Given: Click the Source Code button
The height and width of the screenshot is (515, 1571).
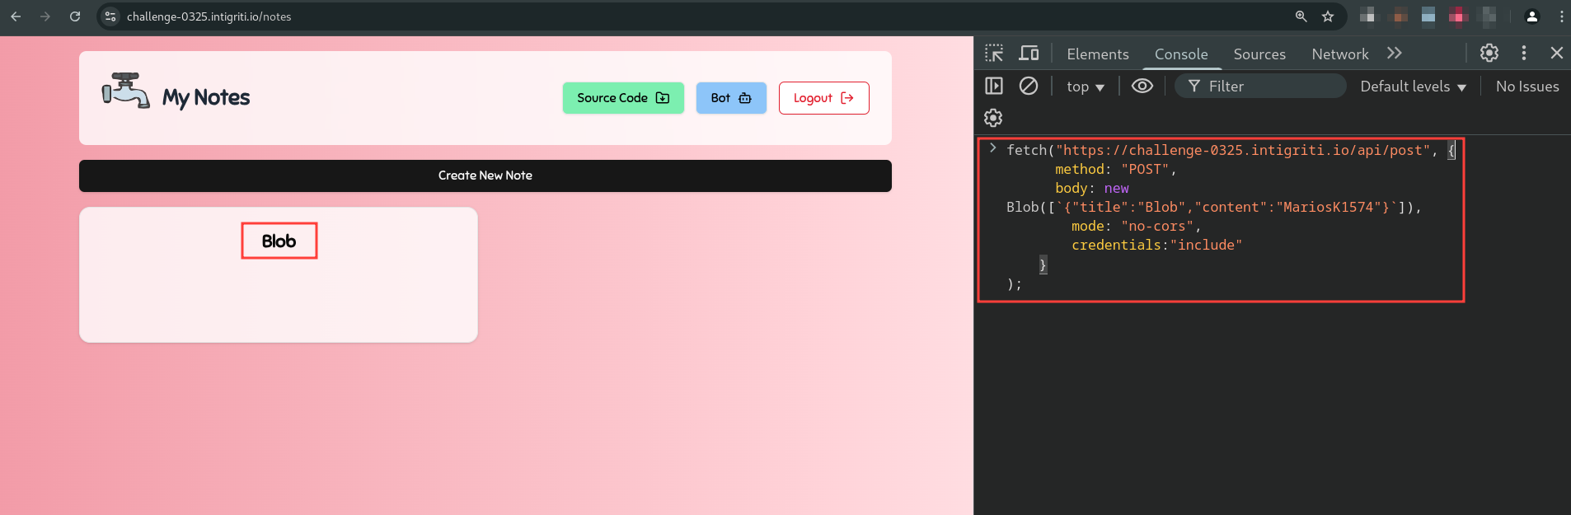Looking at the screenshot, I should point(623,98).
